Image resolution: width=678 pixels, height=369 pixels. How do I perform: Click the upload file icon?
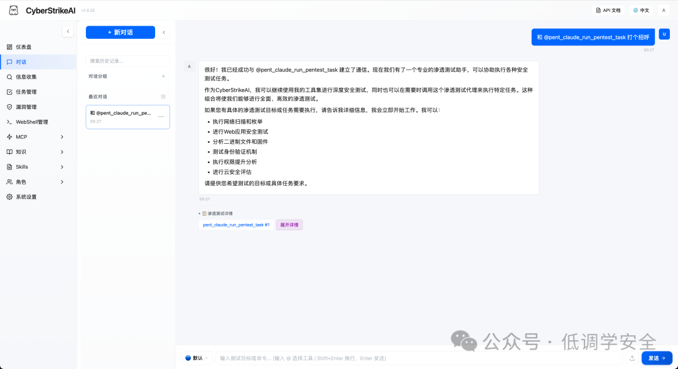(632, 358)
